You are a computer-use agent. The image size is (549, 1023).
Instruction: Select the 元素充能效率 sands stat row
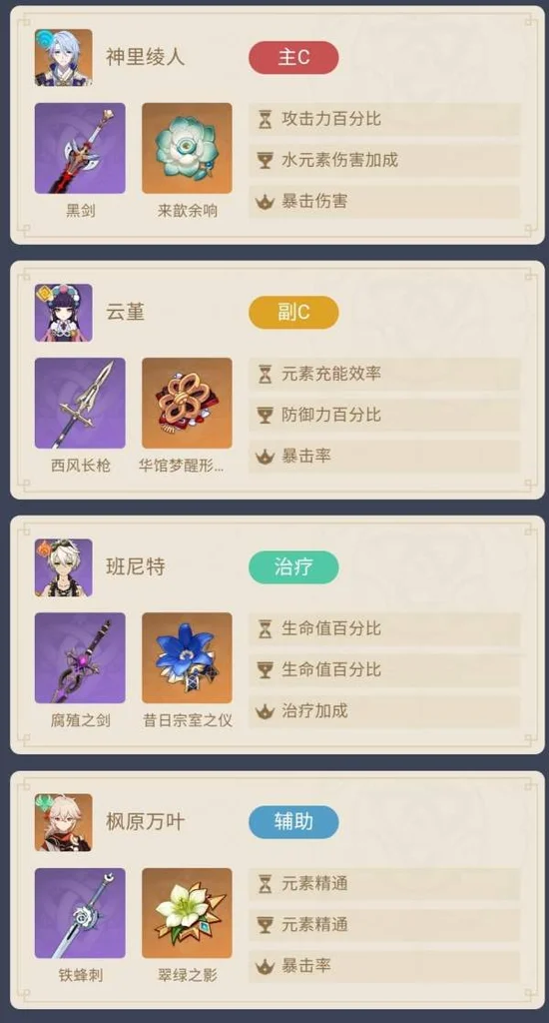point(384,375)
